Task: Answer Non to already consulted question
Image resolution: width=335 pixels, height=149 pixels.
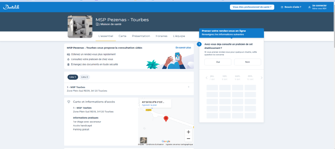Action: click(x=247, y=62)
